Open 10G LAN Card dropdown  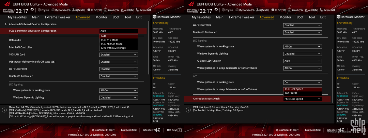click(x=119, y=55)
